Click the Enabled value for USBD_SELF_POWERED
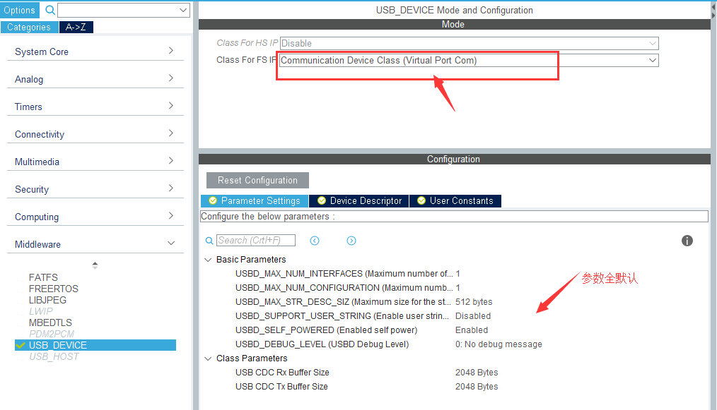 click(x=472, y=330)
